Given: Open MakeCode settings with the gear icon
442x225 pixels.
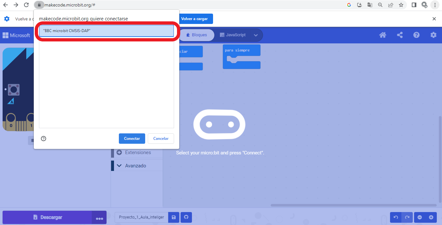Looking at the screenshot, I should (x=433, y=35).
